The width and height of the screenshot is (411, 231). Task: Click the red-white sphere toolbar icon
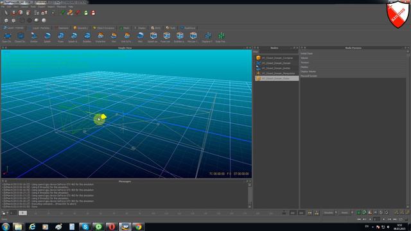pyautogui.click(x=21, y=13)
